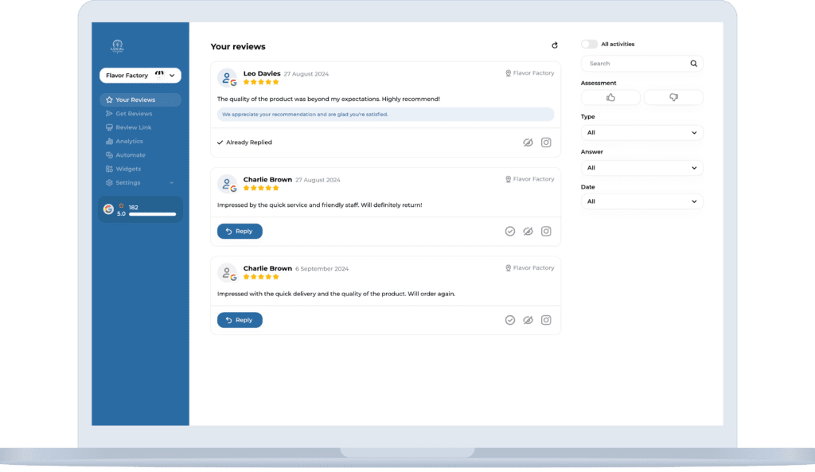Hide Leo Davies' review using the eye icon
This screenshot has width=815, height=472.
tap(528, 142)
